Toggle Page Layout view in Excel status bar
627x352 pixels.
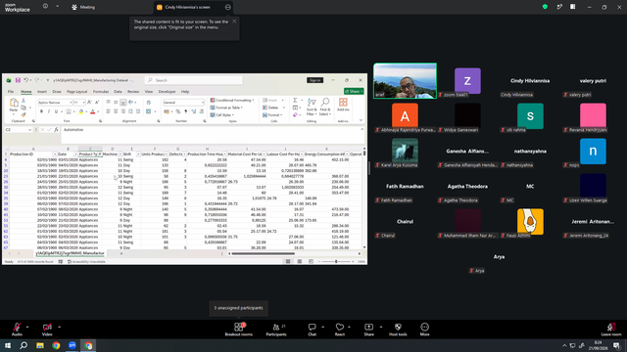pyautogui.click(x=300, y=261)
